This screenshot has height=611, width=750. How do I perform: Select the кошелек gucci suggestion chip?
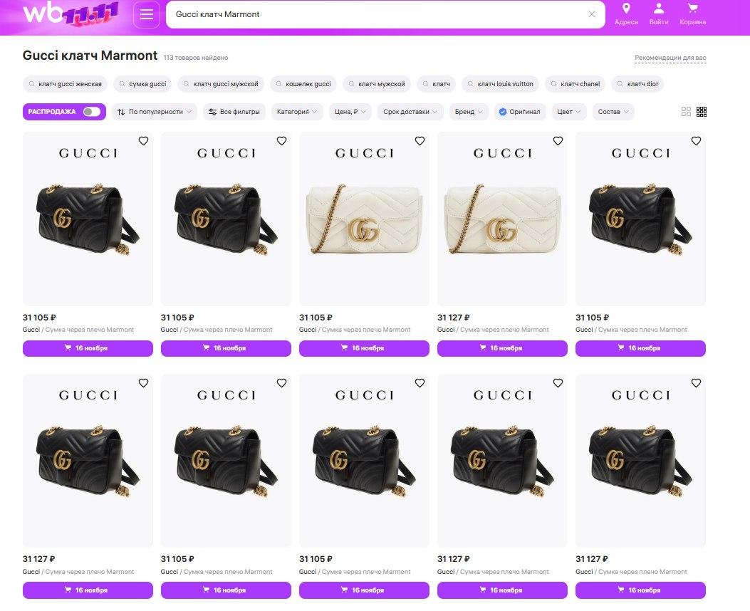pyautogui.click(x=303, y=83)
